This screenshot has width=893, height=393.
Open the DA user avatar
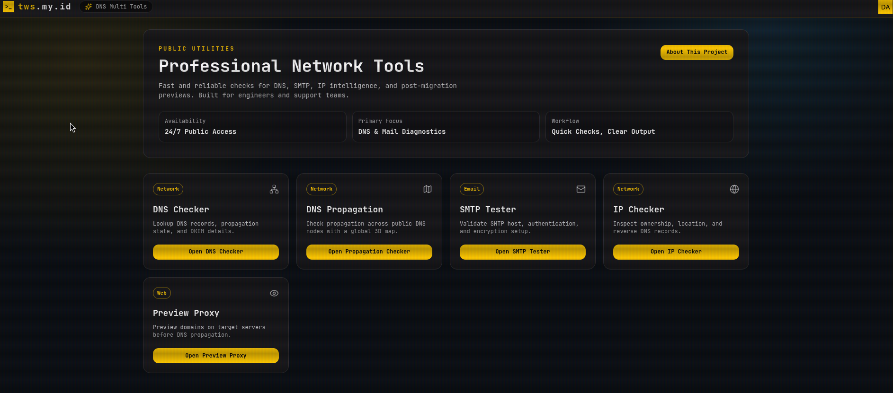click(x=885, y=7)
